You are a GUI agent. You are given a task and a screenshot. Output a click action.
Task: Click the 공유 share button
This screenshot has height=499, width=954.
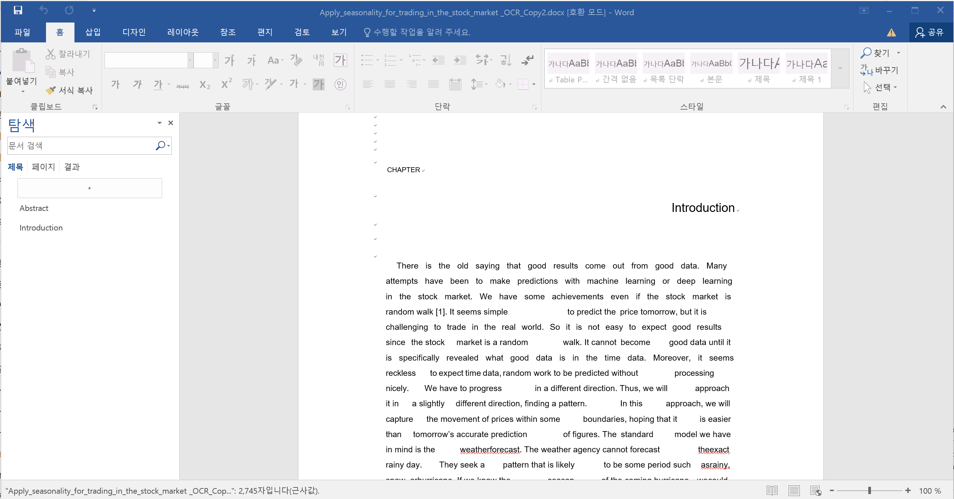[x=930, y=32]
